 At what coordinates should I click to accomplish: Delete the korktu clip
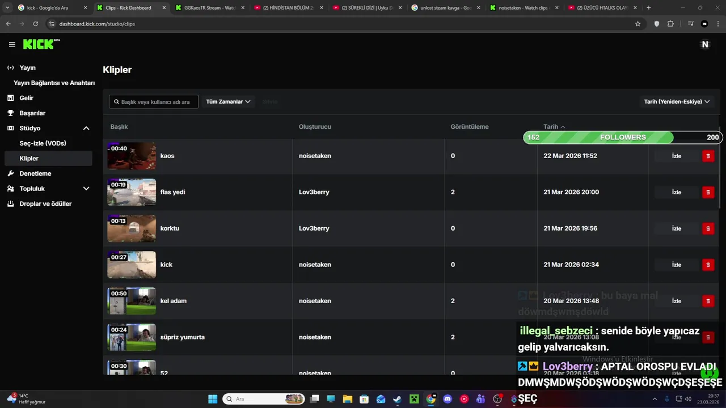(x=708, y=228)
